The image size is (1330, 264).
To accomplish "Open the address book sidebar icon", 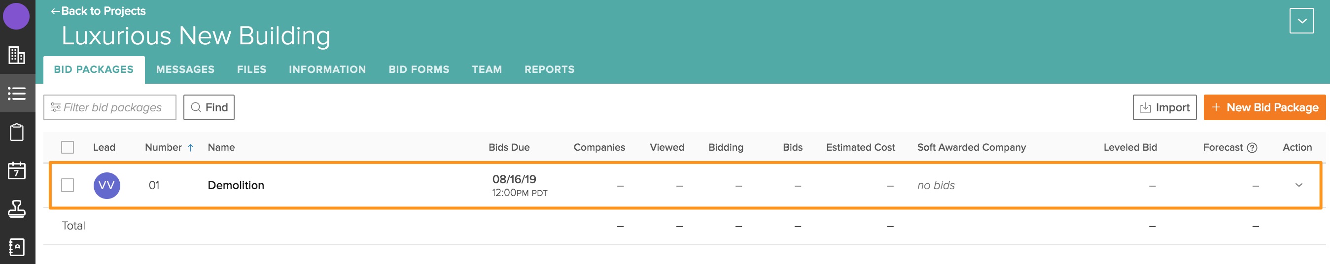I will [x=17, y=247].
